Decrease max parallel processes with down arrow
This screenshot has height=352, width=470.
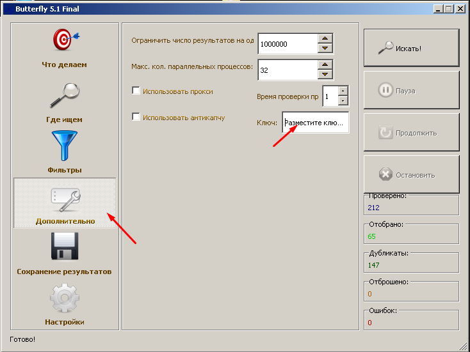click(x=325, y=75)
